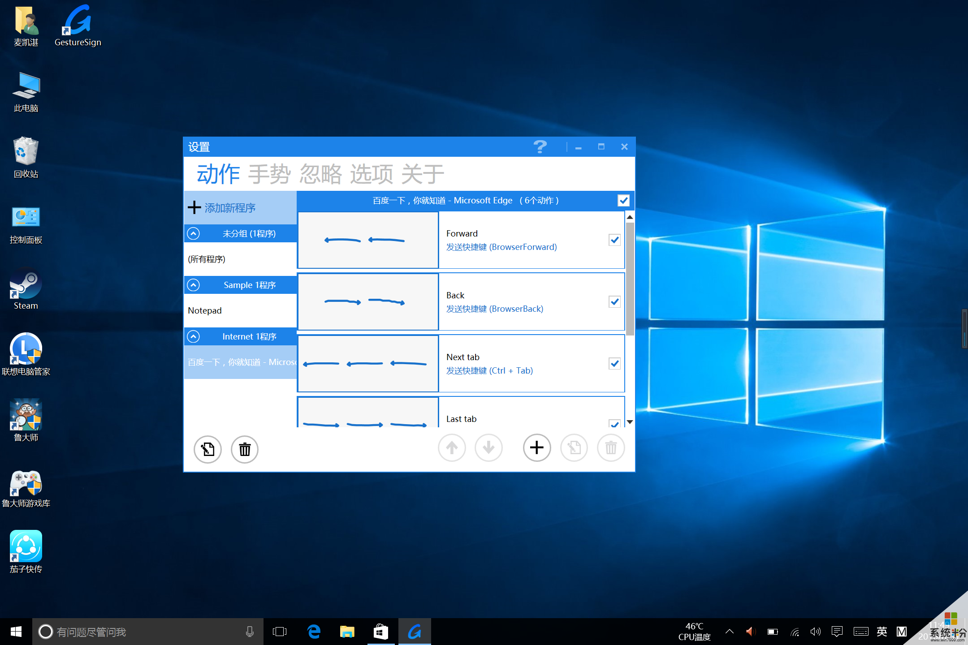Image resolution: width=968 pixels, height=645 pixels.
Task: Collapse the Sample 1程序 group
Action: 194,284
